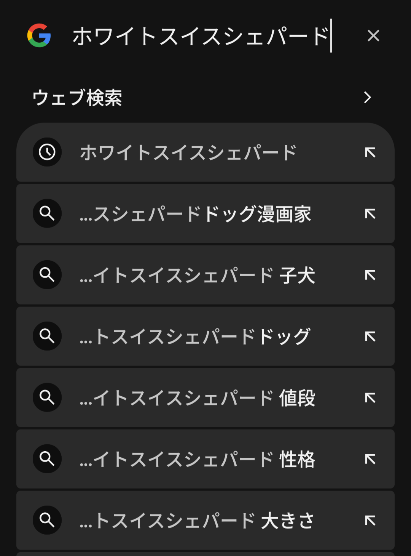The width and height of the screenshot is (411, 556).
Task: Insert the 子犬 suggestion via its arrow
Action: pyautogui.click(x=370, y=275)
